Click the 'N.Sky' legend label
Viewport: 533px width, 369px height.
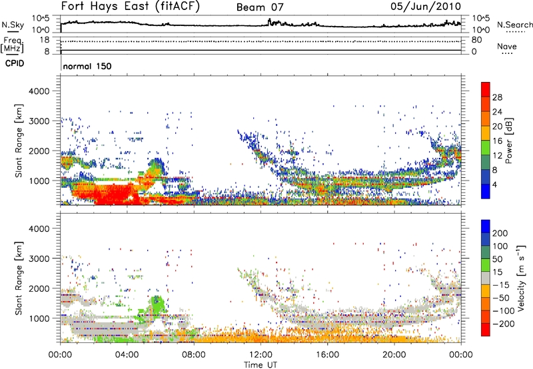pos(13,25)
